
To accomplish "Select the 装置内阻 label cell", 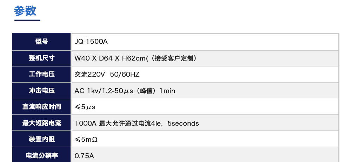I will pos(41,139).
